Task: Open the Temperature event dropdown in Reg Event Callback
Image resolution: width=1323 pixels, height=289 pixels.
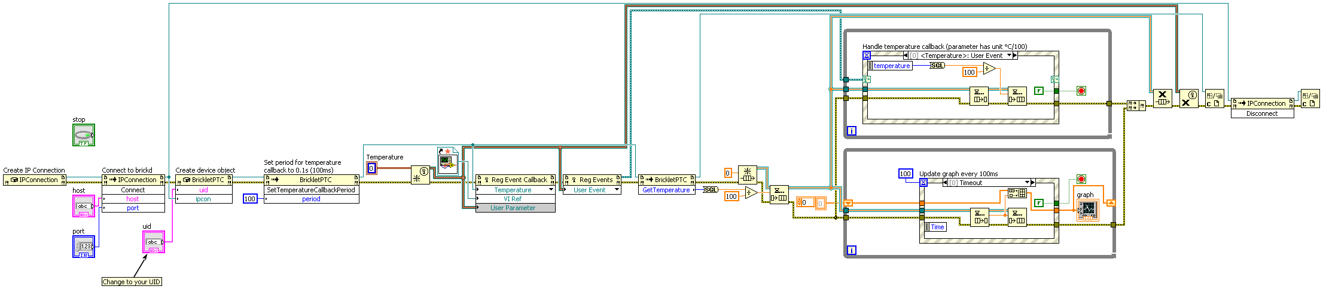Action: [x=551, y=190]
